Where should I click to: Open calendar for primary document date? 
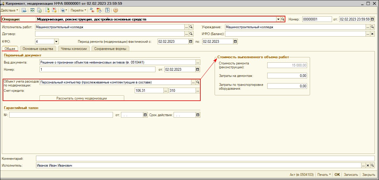tap(198, 70)
